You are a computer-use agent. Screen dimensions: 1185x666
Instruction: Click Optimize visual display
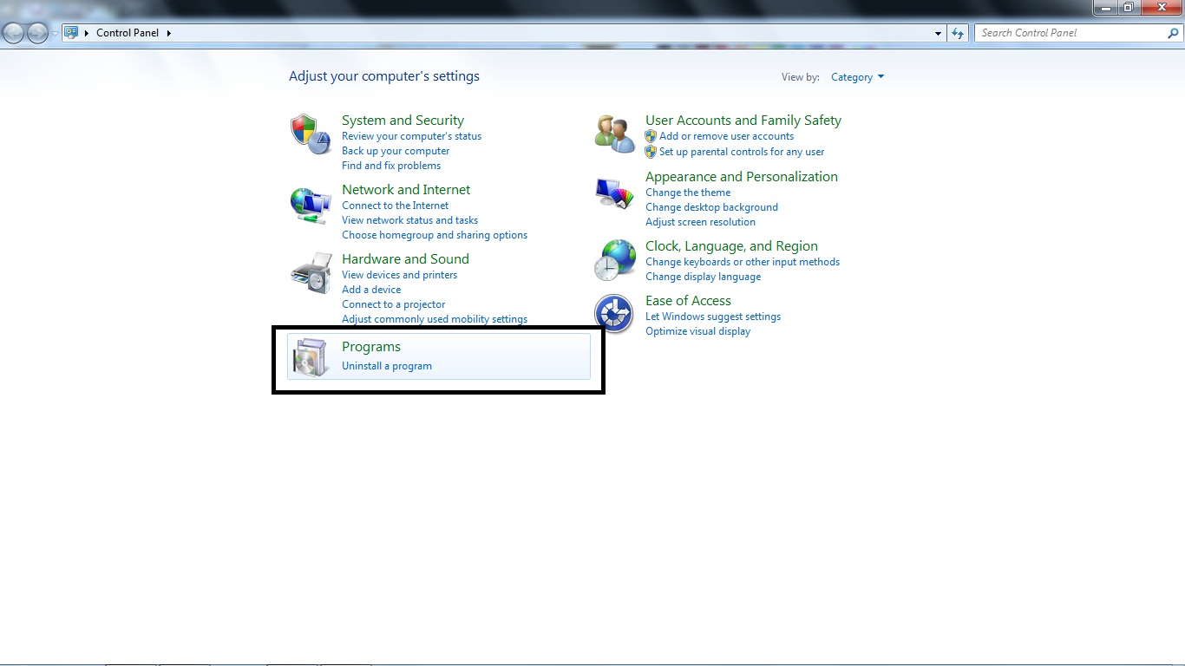697,331
